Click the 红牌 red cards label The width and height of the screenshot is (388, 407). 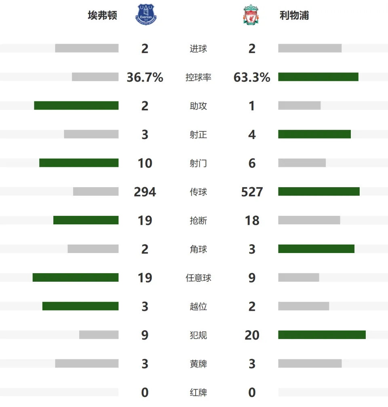pos(198,392)
